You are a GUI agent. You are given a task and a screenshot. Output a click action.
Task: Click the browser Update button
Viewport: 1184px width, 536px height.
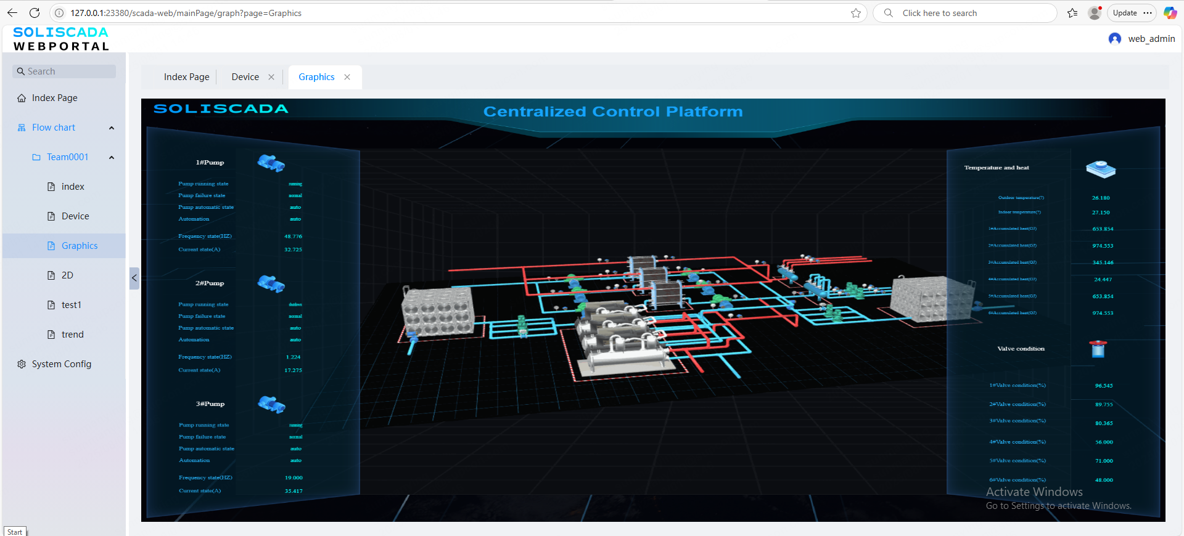(1124, 13)
